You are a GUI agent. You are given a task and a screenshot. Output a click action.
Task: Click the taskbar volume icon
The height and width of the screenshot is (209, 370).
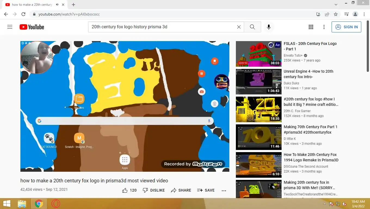pos(344,204)
